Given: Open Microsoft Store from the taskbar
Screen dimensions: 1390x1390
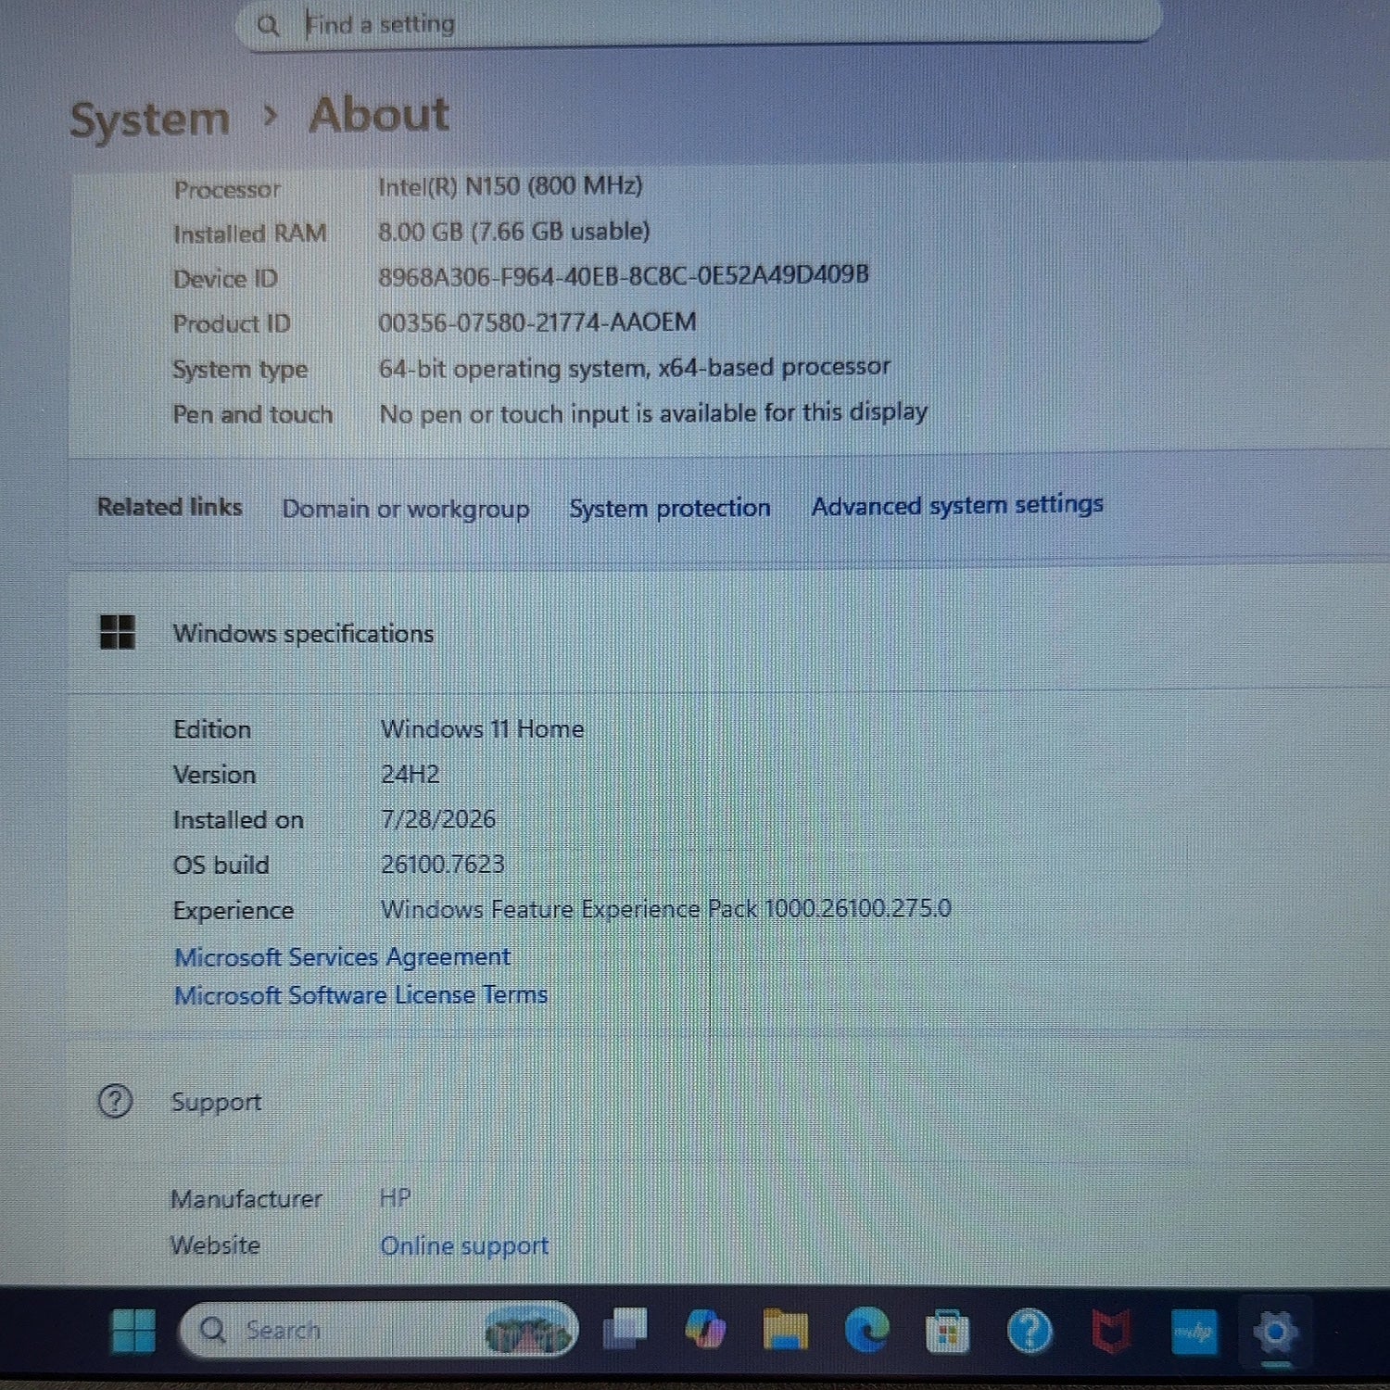Looking at the screenshot, I should click(947, 1333).
